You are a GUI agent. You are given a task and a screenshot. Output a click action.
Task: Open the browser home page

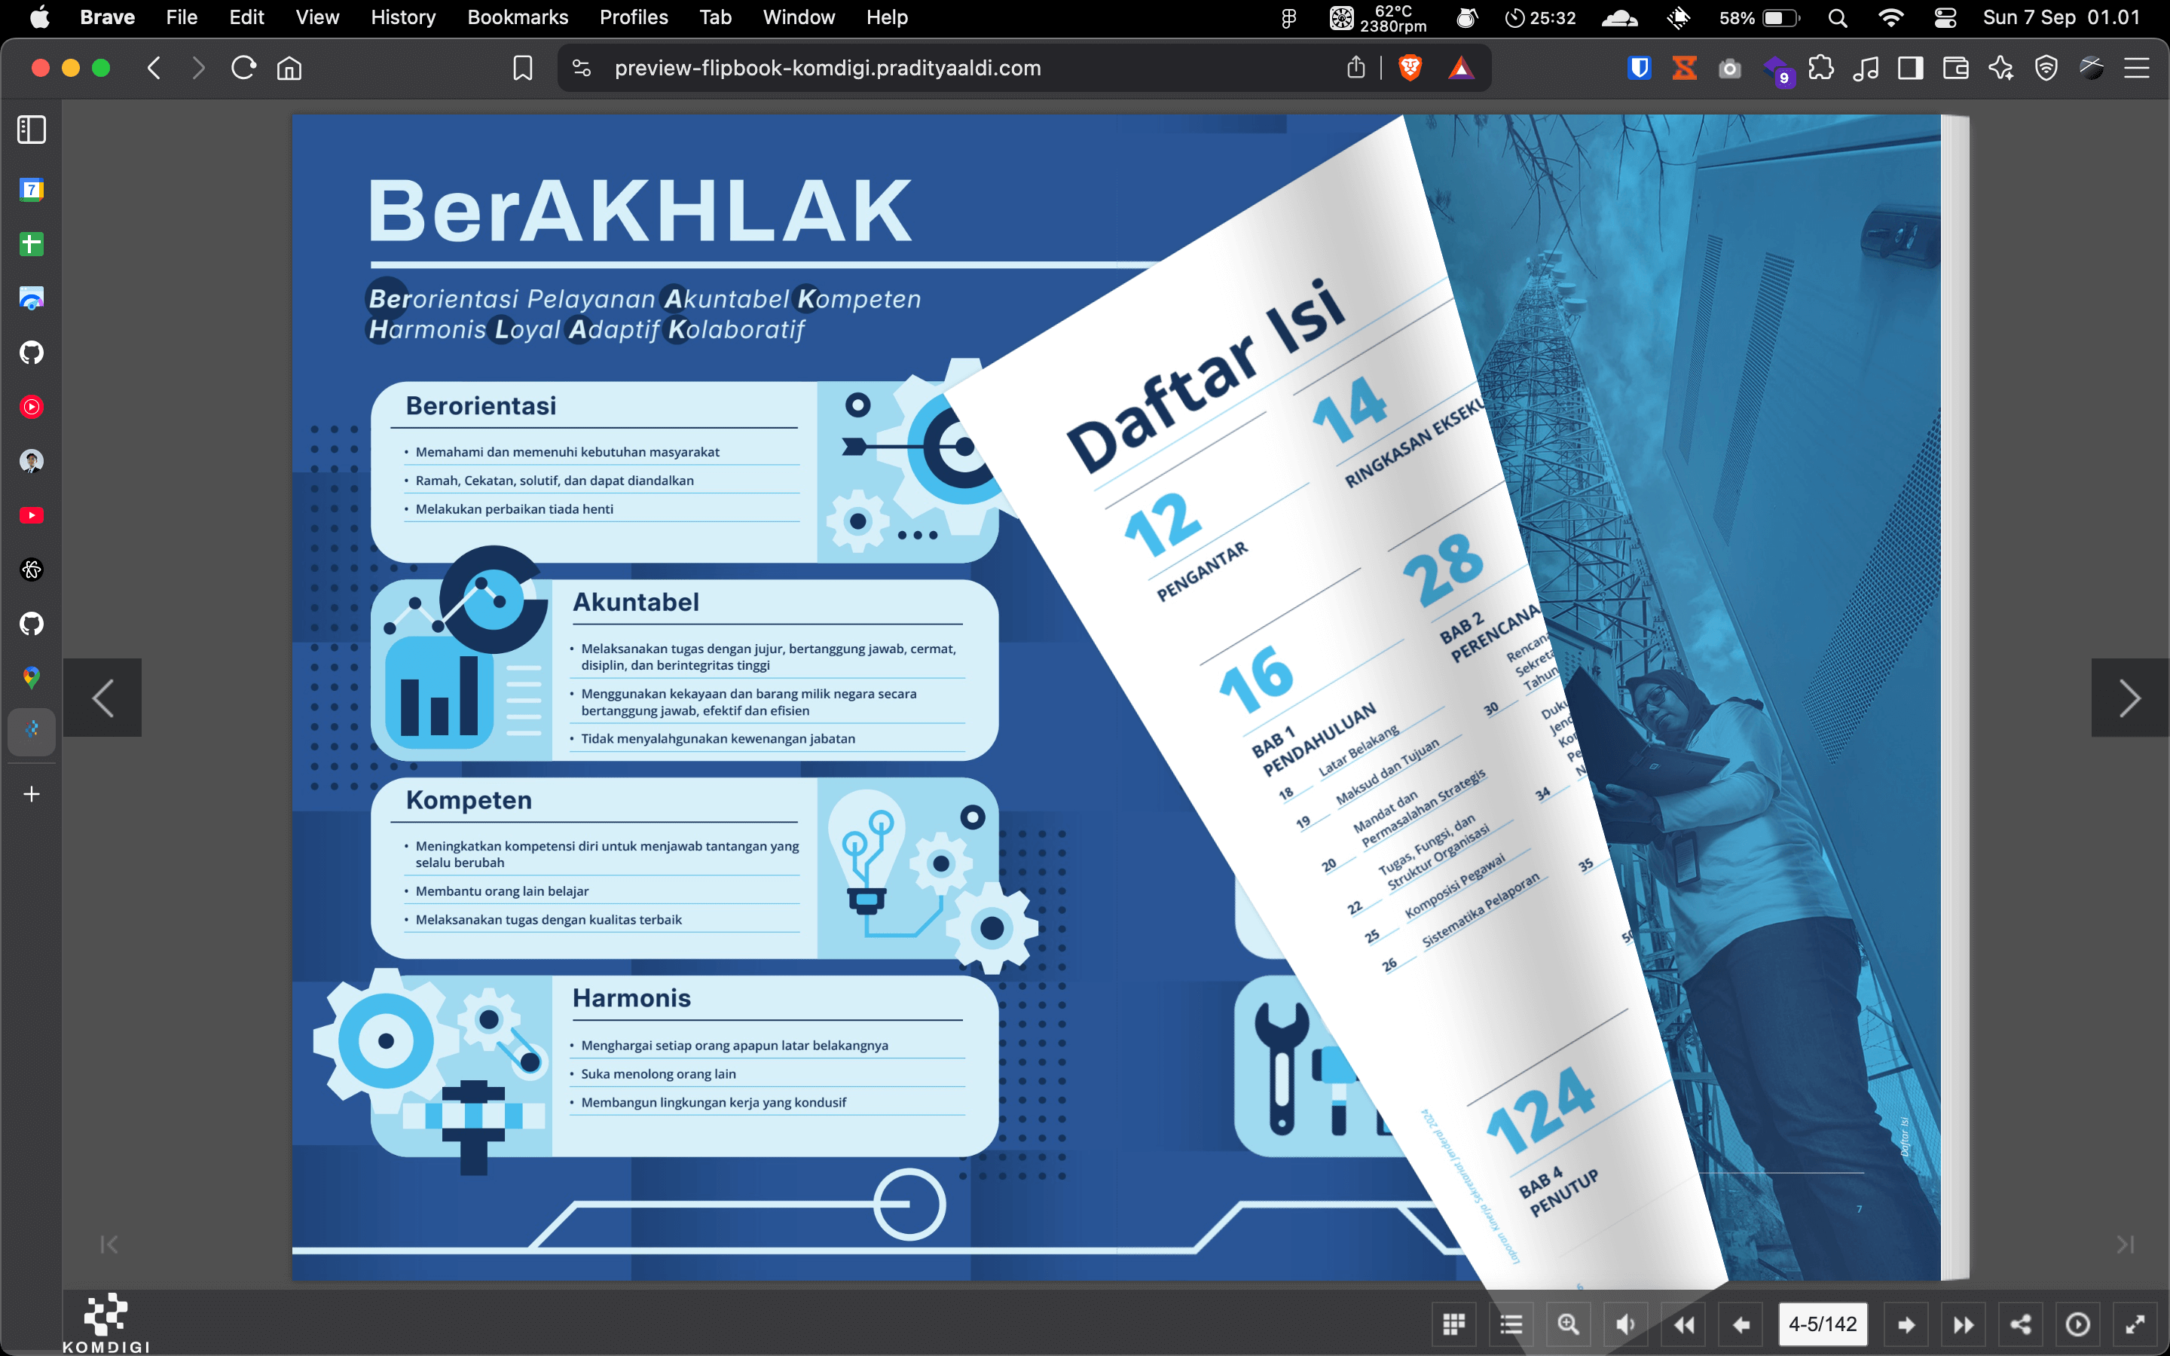pos(289,68)
